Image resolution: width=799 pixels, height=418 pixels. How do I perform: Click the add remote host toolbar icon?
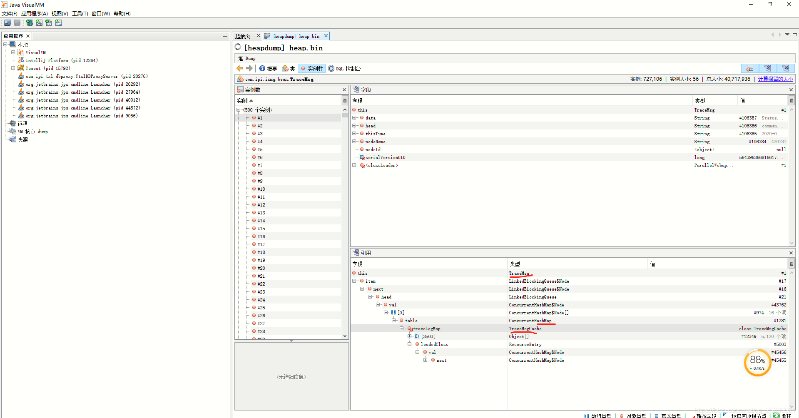tap(29, 23)
